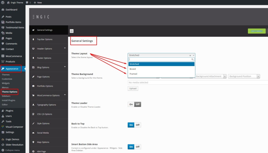The image size is (268, 153).
Task: Click the Typography Options font icon
Action: pyautogui.click(x=33, y=105)
